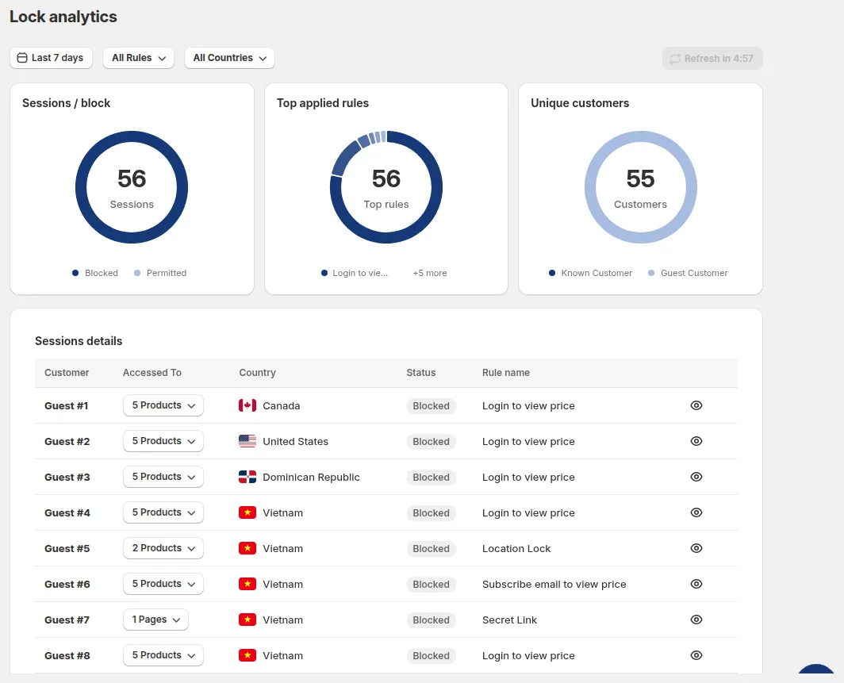Image resolution: width=844 pixels, height=683 pixels.
Task: Expand 5 Products dropdown for Guest #6
Action: tap(163, 584)
